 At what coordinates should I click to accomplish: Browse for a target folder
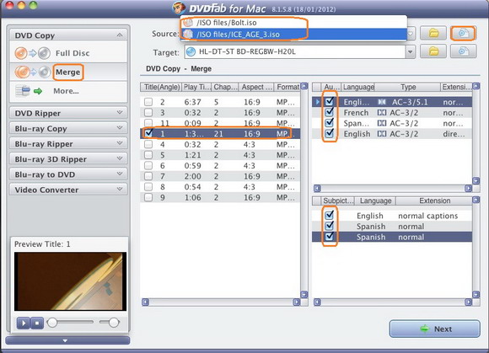(433, 51)
